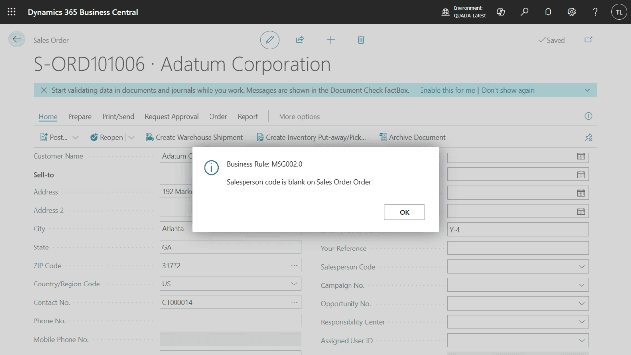Click the Phone No. input field
This screenshot has width=631, height=355.
[x=230, y=320]
